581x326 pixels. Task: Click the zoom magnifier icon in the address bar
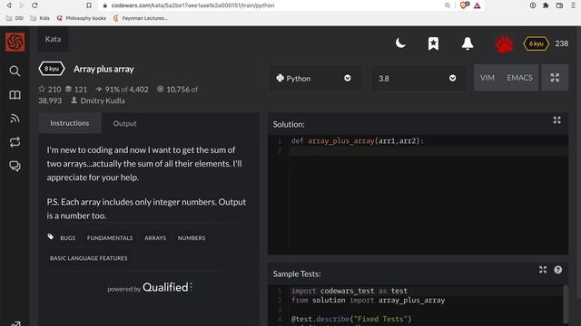click(x=448, y=5)
